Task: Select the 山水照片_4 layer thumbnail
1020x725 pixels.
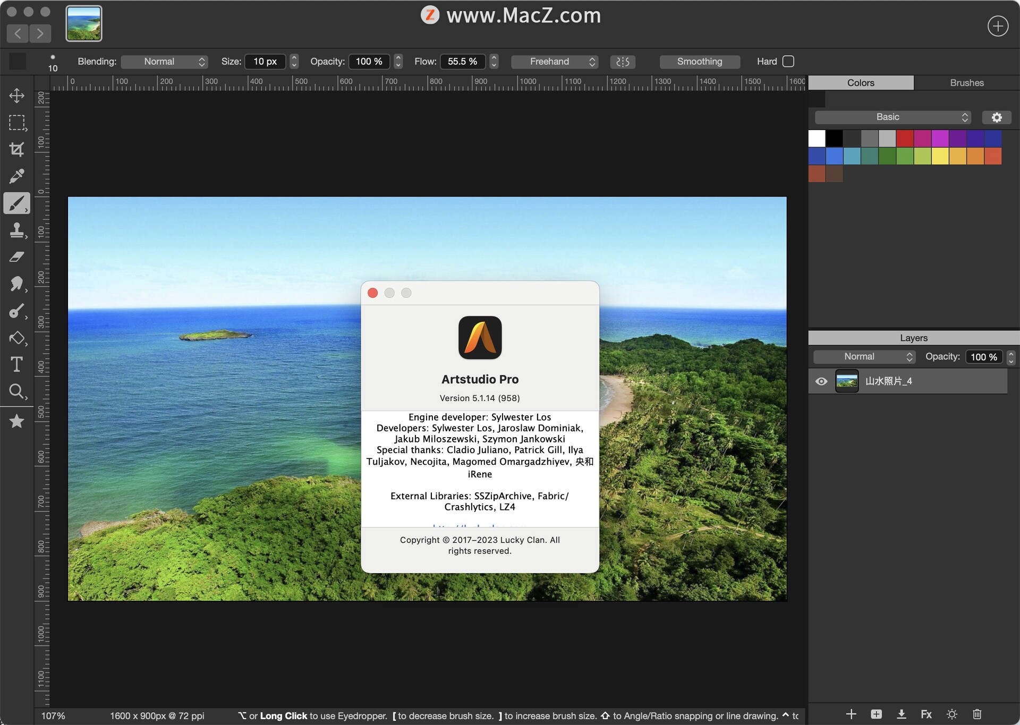Action: point(847,381)
